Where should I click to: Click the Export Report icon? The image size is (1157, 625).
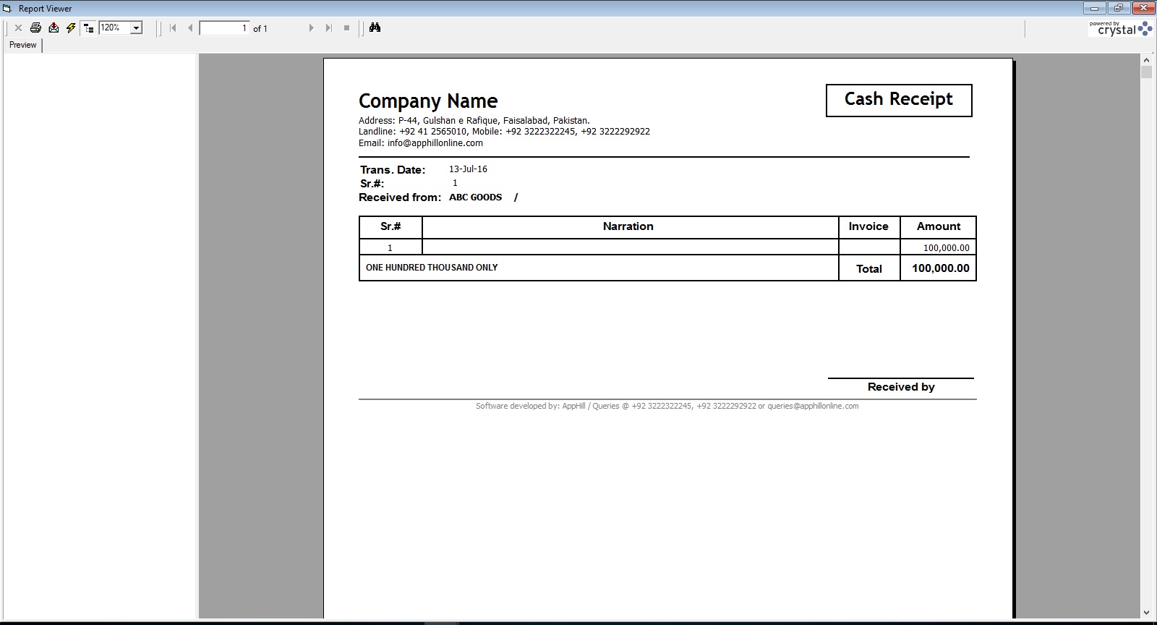point(54,27)
